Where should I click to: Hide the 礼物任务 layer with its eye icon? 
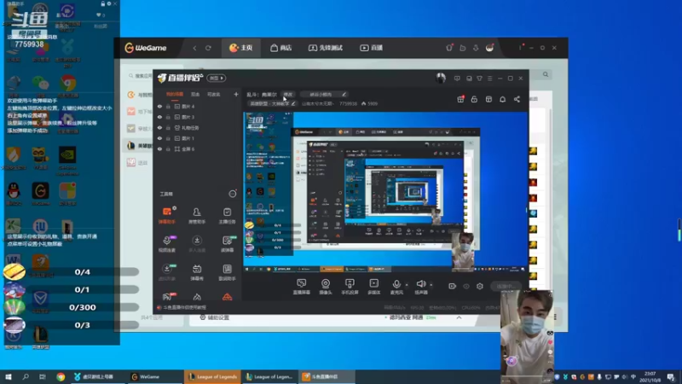(159, 128)
